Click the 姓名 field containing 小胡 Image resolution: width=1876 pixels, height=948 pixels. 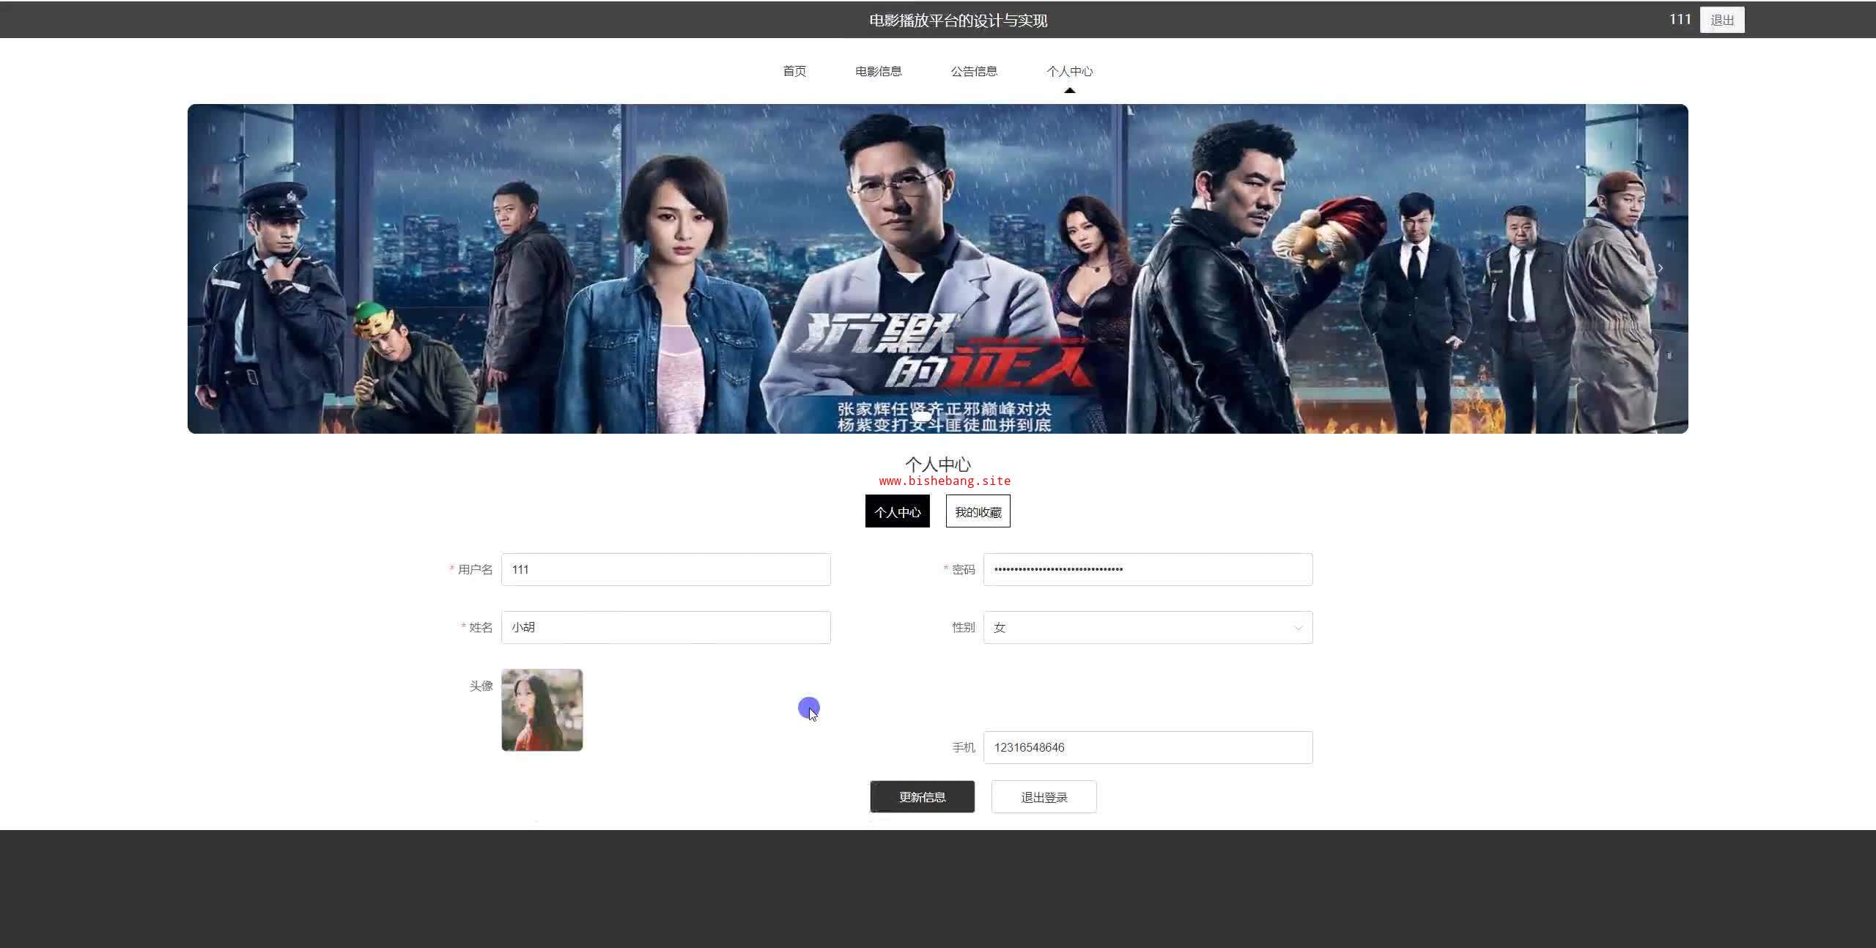click(665, 627)
